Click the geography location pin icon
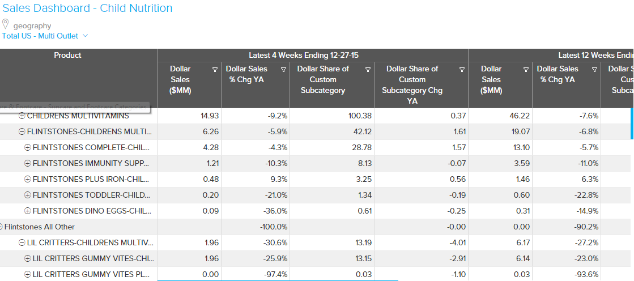This screenshot has width=634, height=281. 6,24
